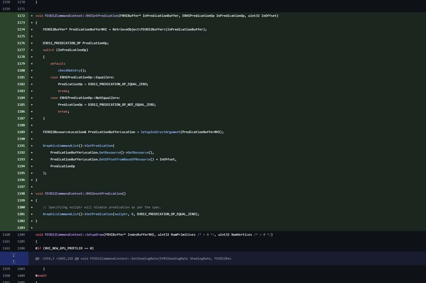426x283 pixels.
Task: Expand diff downward with the down-arrow icon
Action: [13, 255]
